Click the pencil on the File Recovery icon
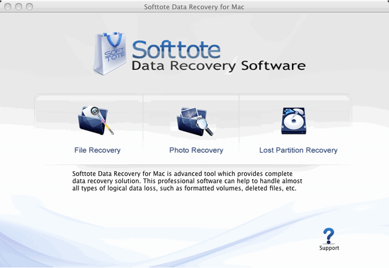 [107, 125]
